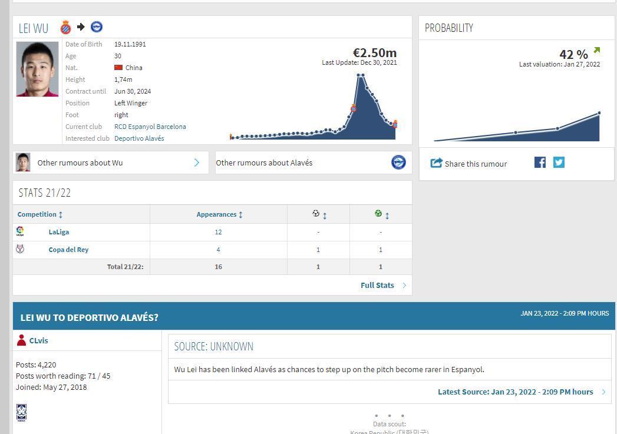The height and width of the screenshot is (434, 617).
Task: Sort table by Competition column
Action: coord(39,214)
